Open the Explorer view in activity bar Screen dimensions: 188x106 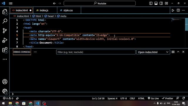tap(5, 12)
